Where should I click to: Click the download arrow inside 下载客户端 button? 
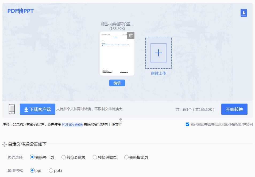(25, 109)
